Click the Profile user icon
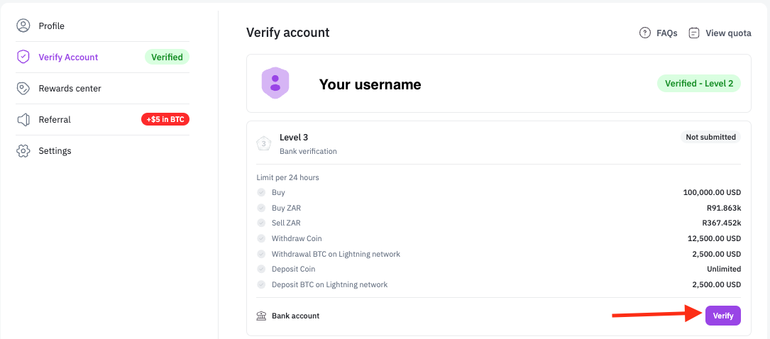The height and width of the screenshot is (339, 770). coord(23,26)
